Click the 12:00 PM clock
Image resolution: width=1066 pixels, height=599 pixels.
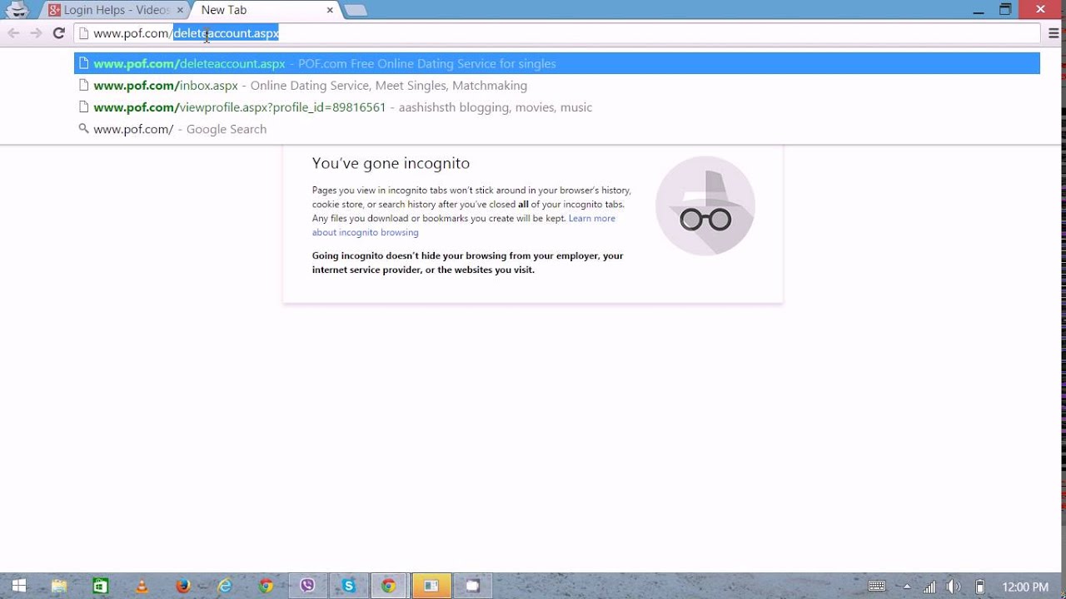(x=1025, y=587)
